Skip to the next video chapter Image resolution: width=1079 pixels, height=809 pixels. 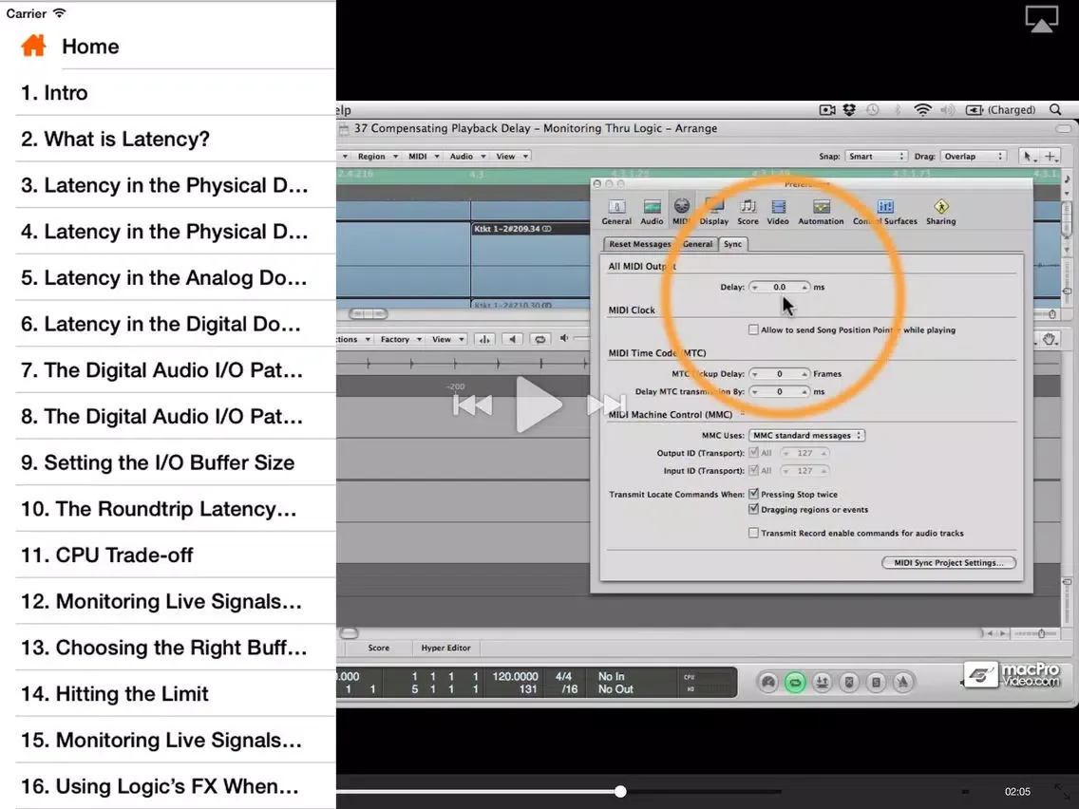pyautogui.click(x=607, y=405)
